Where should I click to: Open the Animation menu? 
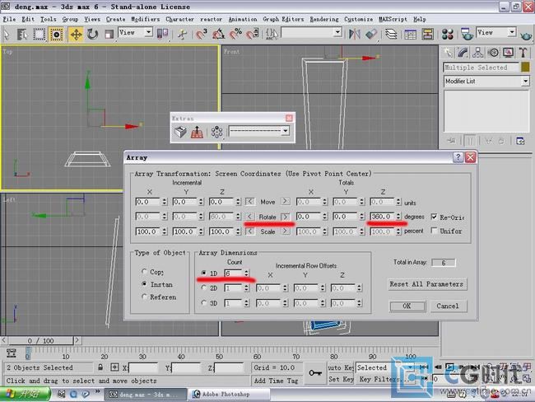point(243,20)
